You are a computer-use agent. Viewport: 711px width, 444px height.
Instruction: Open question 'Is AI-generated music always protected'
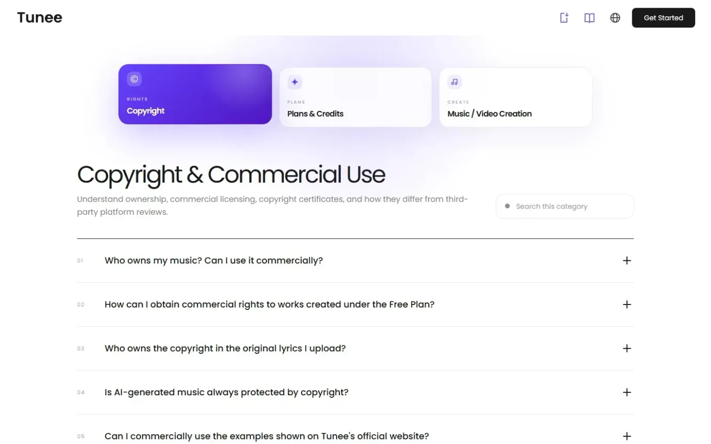(x=227, y=392)
